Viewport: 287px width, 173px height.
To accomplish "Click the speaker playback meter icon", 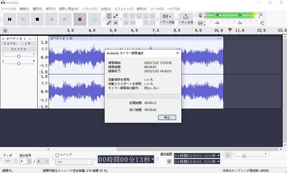I will 200,23.
